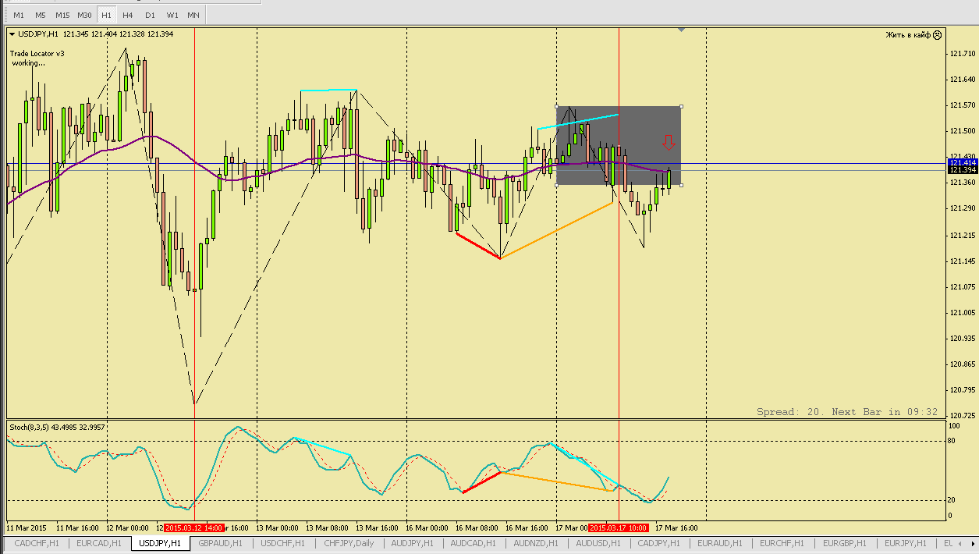Click the partially visible last chart tab EL
Image resolution: width=979 pixels, height=554 pixels.
click(948, 543)
